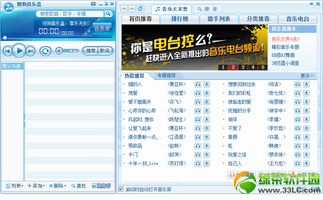Screen dimensions: 323x200
Task: Open the 音乐库 button
Action: (x=102, y=29)
